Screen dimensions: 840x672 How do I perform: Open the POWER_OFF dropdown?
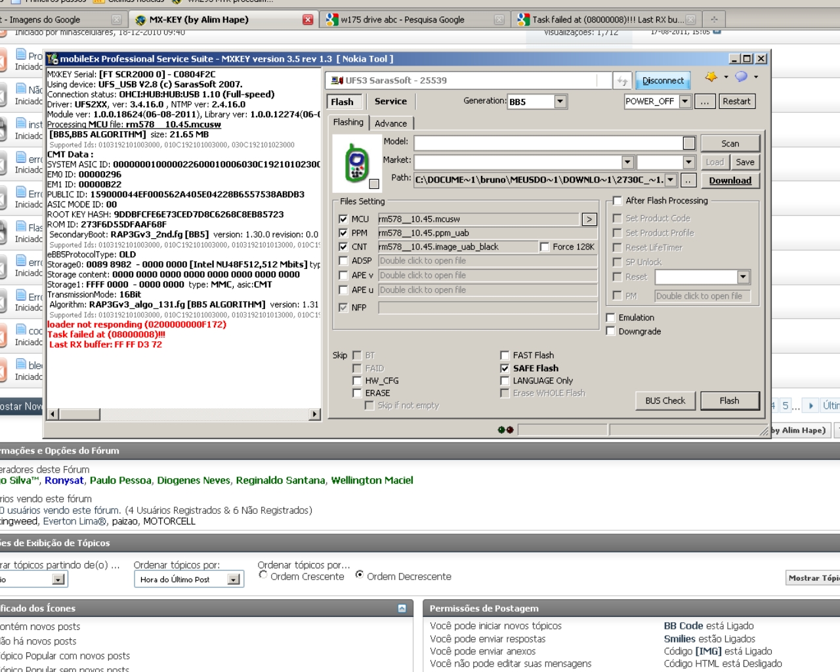pyautogui.click(x=685, y=102)
